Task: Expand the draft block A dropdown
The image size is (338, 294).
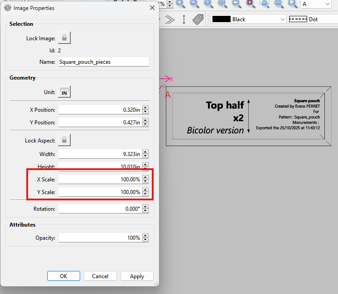Action: point(316,4)
